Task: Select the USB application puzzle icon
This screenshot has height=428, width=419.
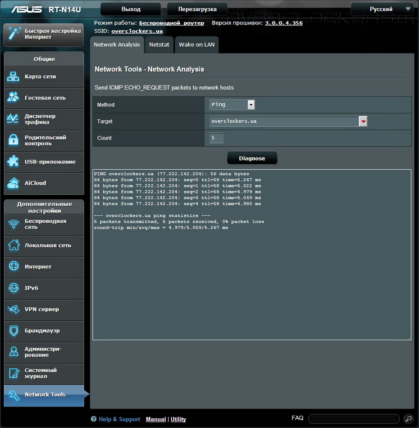Action: click(14, 162)
